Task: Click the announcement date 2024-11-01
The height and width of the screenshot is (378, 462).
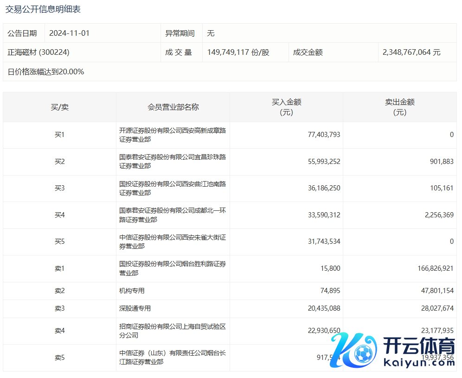Action: tap(69, 33)
